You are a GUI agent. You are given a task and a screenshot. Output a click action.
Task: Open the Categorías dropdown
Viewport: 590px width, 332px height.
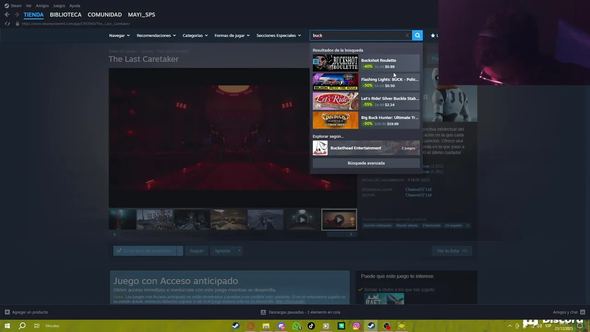tap(195, 36)
